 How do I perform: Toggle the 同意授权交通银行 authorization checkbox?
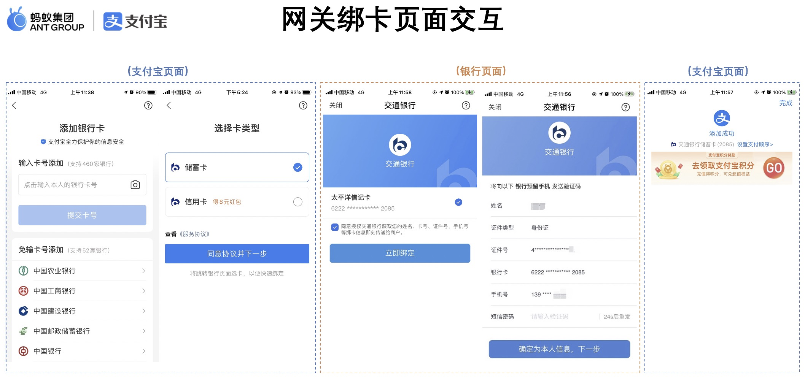[x=335, y=227]
